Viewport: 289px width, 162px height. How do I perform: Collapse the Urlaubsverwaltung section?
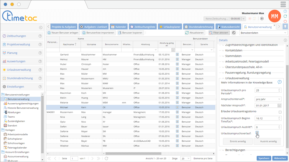pos(237,78)
